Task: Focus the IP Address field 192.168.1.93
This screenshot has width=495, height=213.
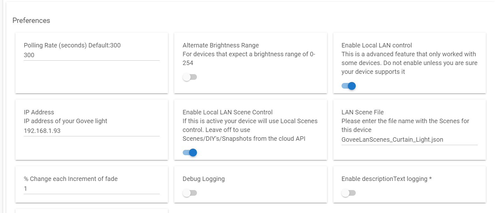Action: click(91, 131)
